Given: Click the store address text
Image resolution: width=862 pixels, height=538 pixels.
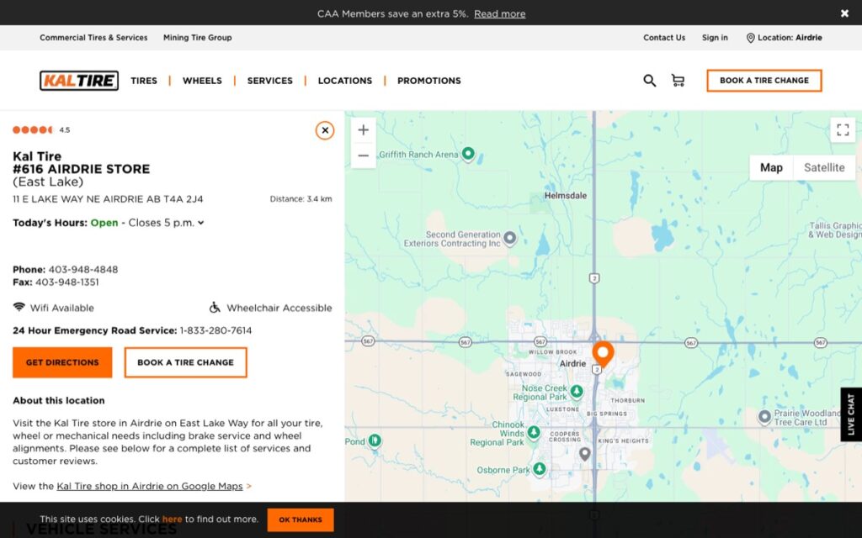Looking at the screenshot, I should tap(108, 199).
